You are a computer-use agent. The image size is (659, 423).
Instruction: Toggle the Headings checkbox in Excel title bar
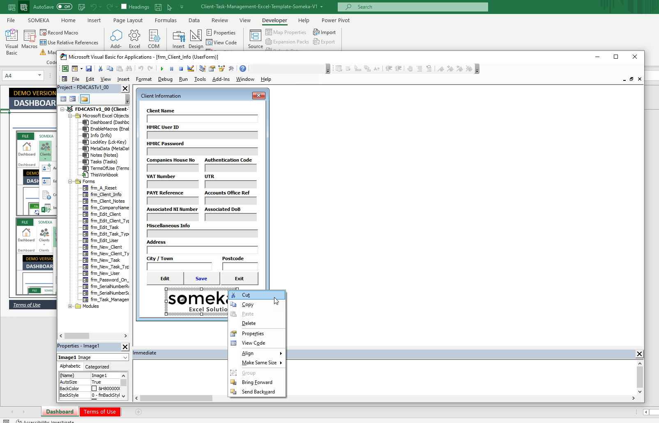[124, 7]
